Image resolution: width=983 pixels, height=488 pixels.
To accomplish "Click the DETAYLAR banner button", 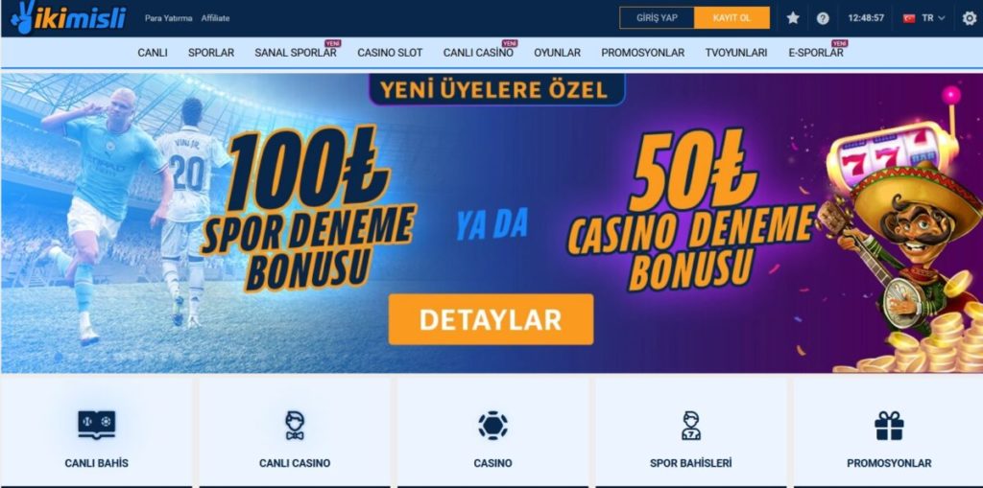I will (x=491, y=319).
